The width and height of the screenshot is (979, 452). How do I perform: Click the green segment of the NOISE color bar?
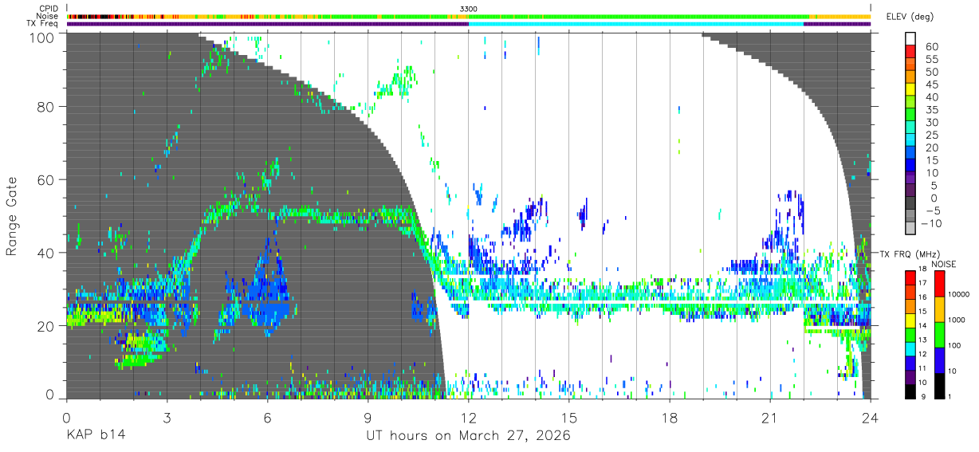point(940,335)
